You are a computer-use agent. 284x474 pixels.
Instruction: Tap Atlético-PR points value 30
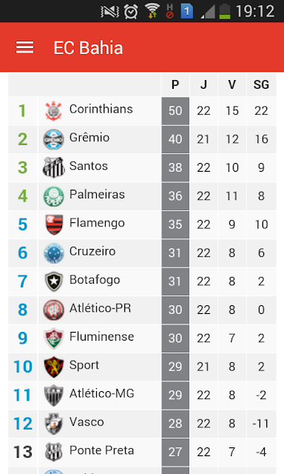pyautogui.click(x=175, y=310)
